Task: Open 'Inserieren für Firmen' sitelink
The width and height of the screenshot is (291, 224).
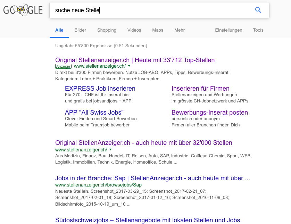Action: 200,89
